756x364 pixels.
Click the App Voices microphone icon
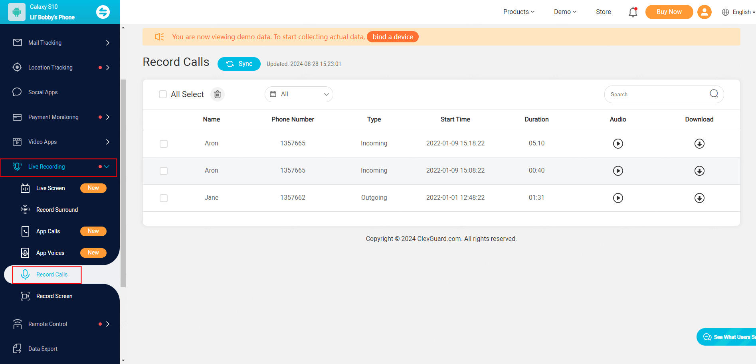(25, 253)
